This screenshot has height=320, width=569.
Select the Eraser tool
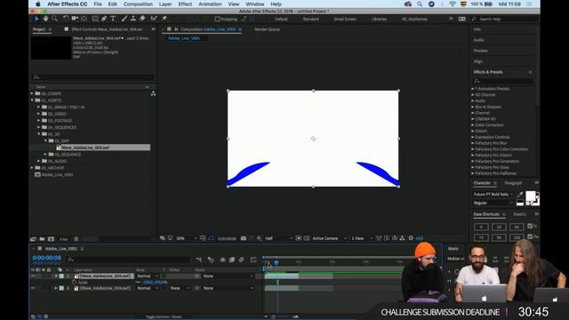142,19
